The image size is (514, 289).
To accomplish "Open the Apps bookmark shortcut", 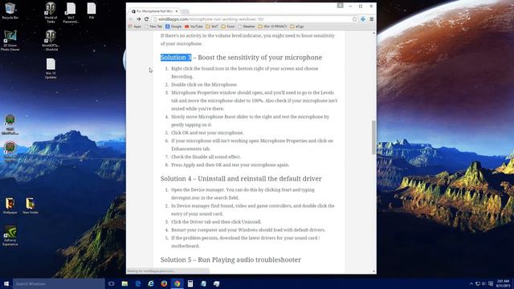I will 135,26.
